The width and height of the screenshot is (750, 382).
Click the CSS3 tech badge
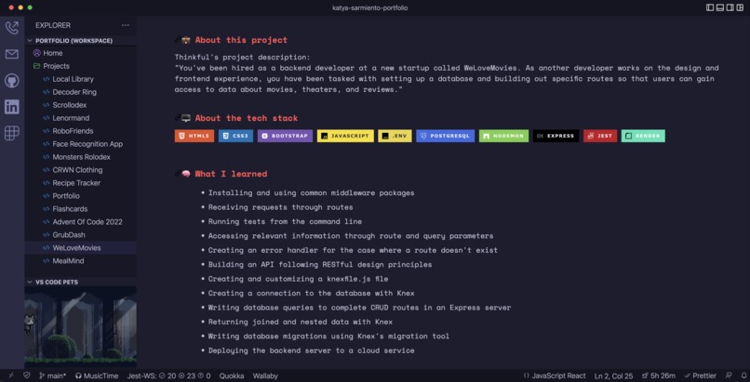(235, 136)
